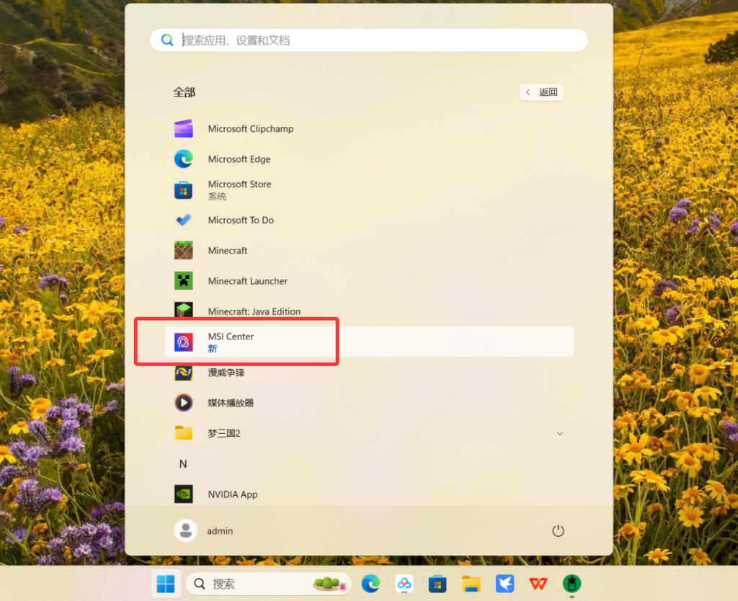Expand the 梦三国2 folder chevron
Viewport: 738px width, 601px height.
click(x=559, y=433)
